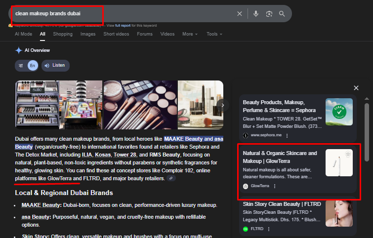373x238 pixels.
Task: Click the ILIA underlined brand link
Action: (x=87, y=155)
